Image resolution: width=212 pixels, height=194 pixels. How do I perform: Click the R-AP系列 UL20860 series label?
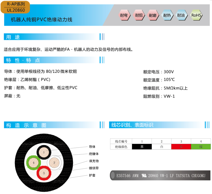click(x=15, y=7)
